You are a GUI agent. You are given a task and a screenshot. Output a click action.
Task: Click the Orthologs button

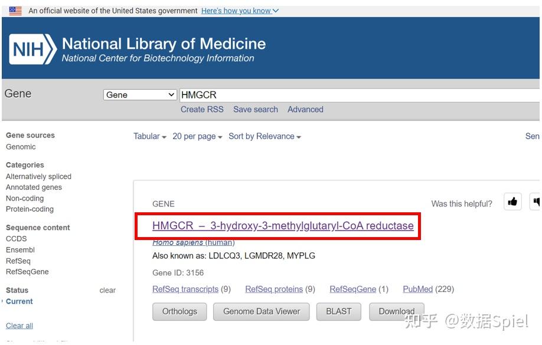179,311
